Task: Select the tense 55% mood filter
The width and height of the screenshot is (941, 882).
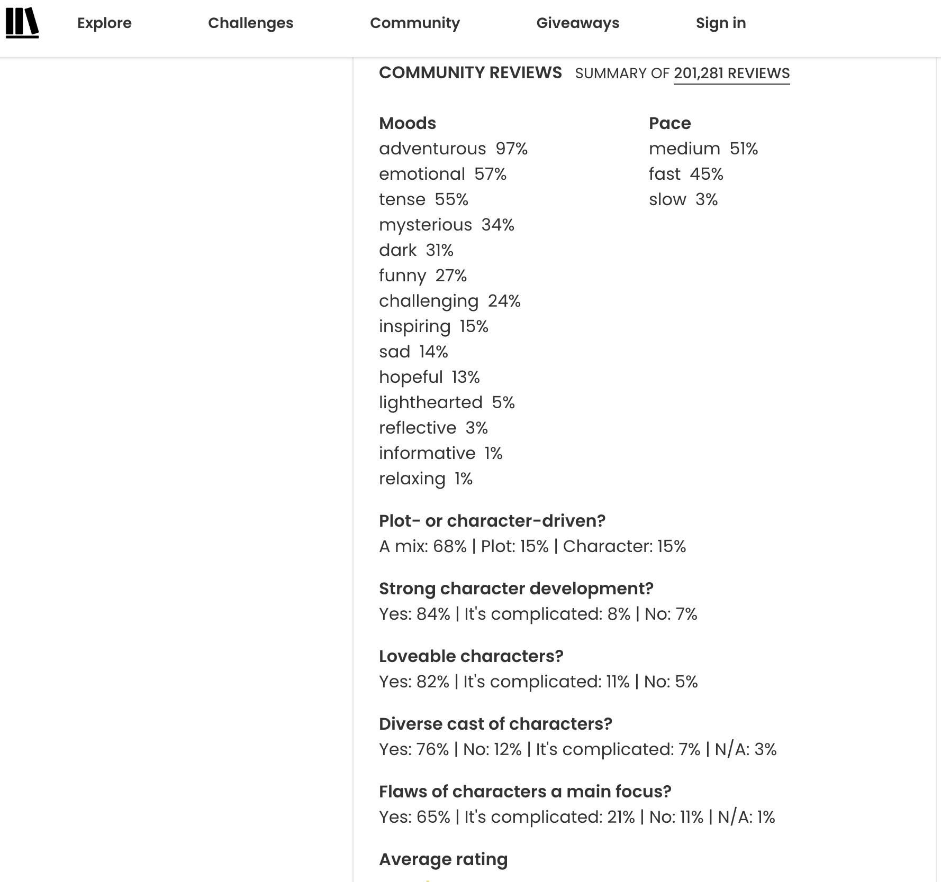Action: [x=424, y=199]
